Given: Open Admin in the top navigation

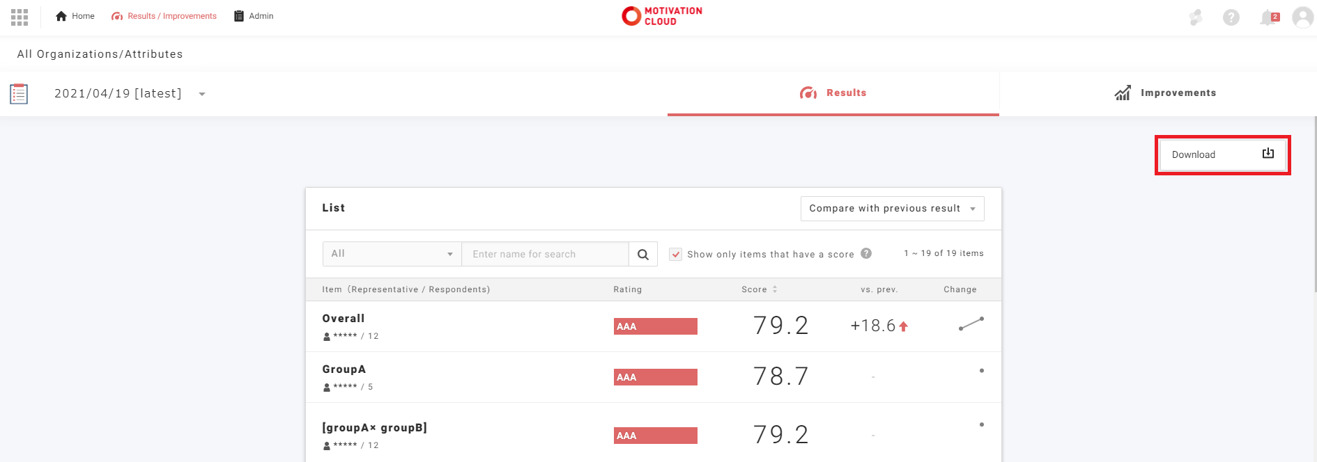Looking at the screenshot, I should [254, 16].
